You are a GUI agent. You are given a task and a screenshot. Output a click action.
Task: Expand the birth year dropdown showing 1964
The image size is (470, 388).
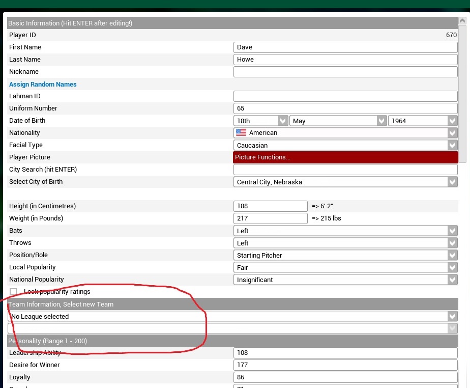click(423, 121)
